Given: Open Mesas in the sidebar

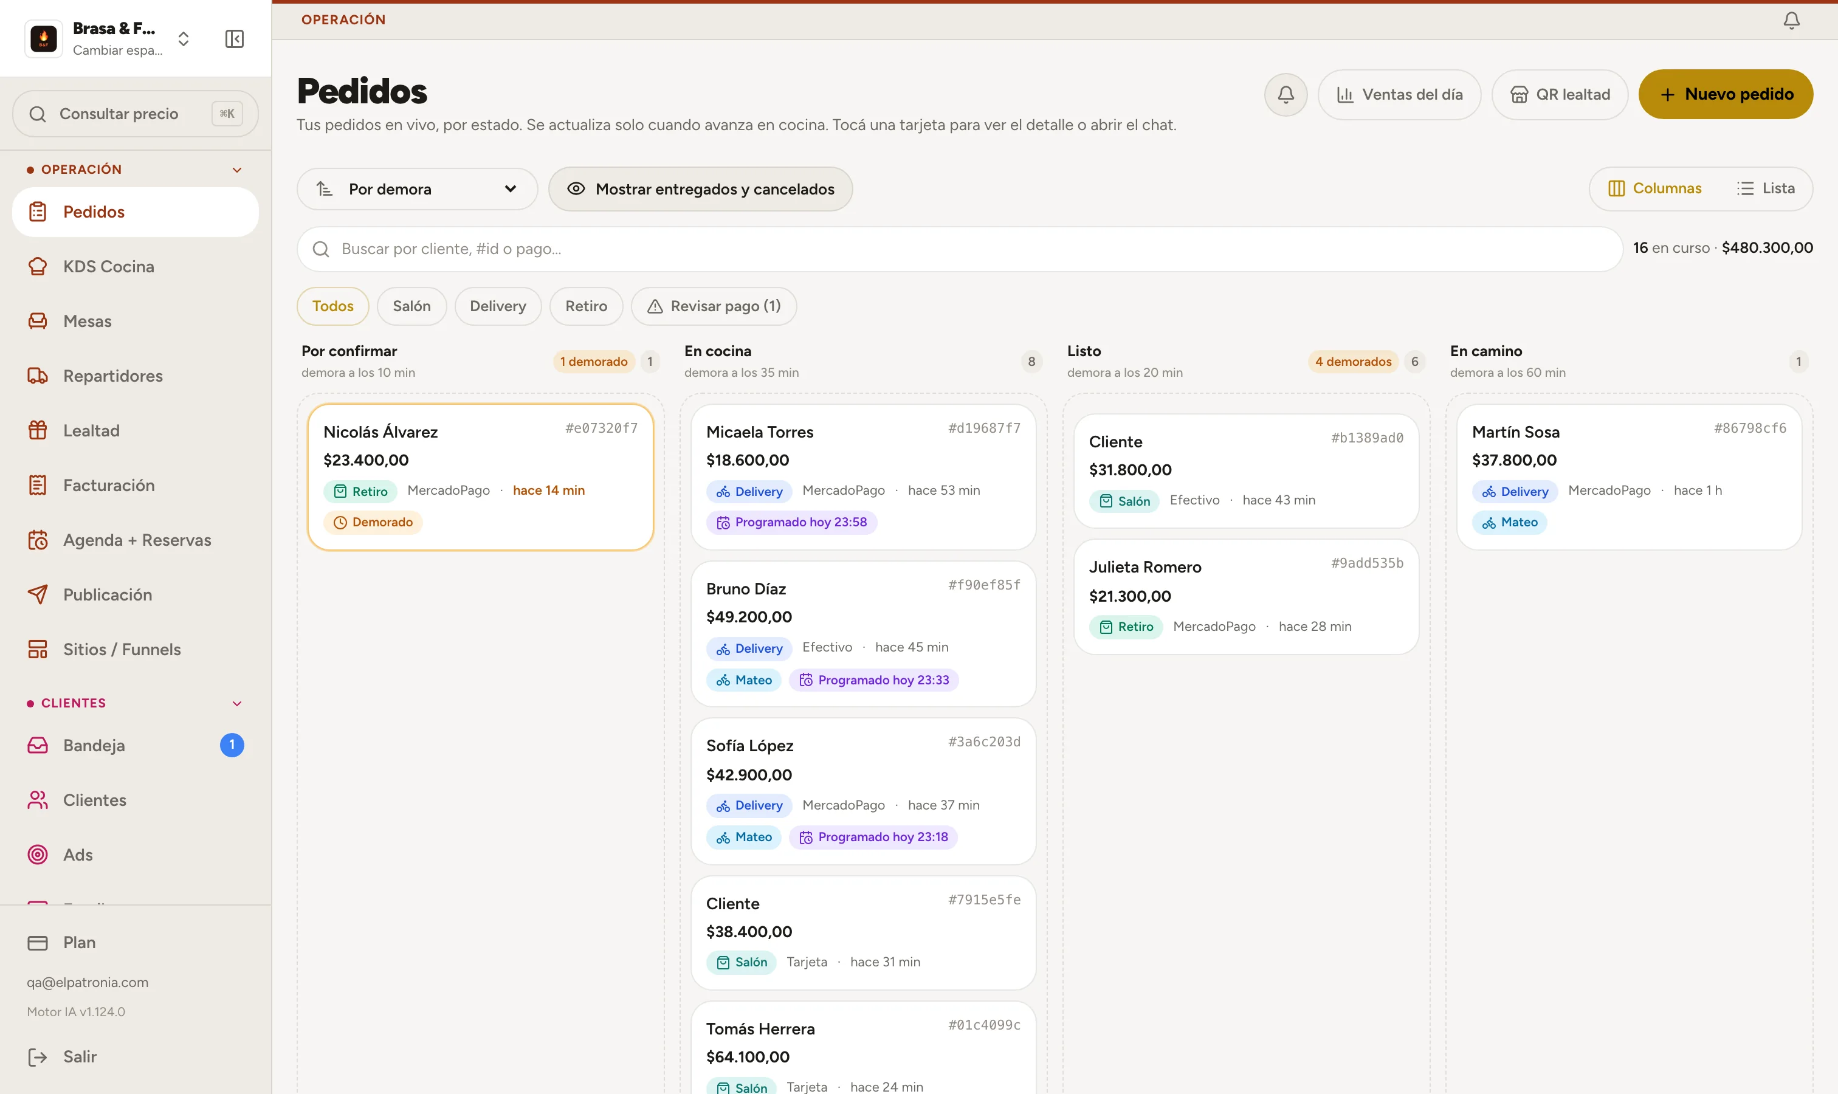Looking at the screenshot, I should pyautogui.click(x=136, y=321).
